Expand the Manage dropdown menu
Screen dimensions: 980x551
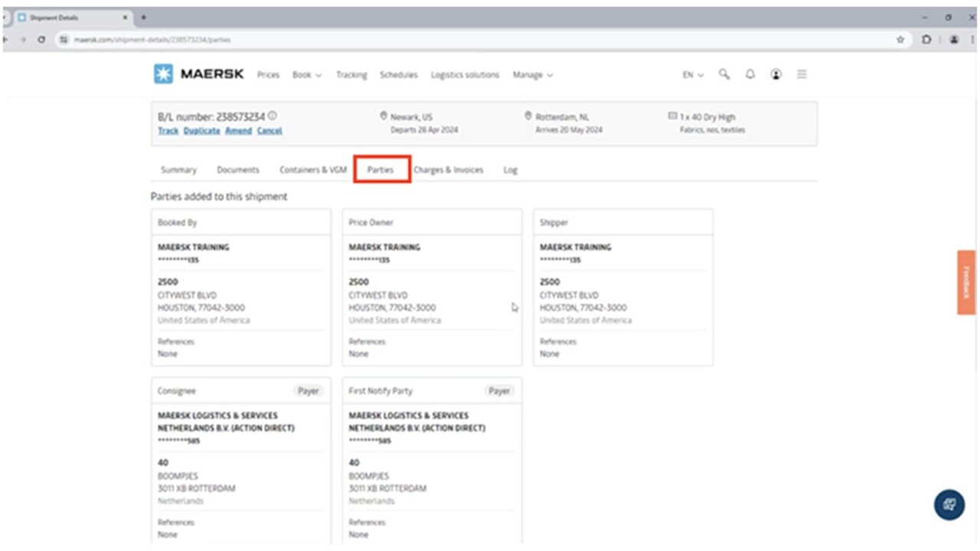click(532, 75)
